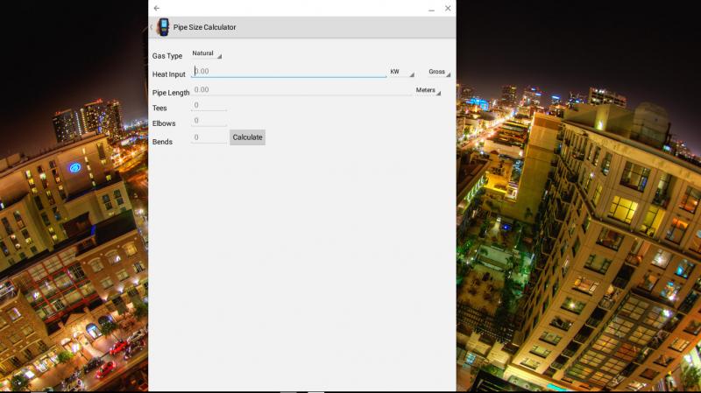Image resolution: width=701 pixels, height=393 pixels.
Task: Click the Pipe Size Calculator app icon
Action: [163, 27]
